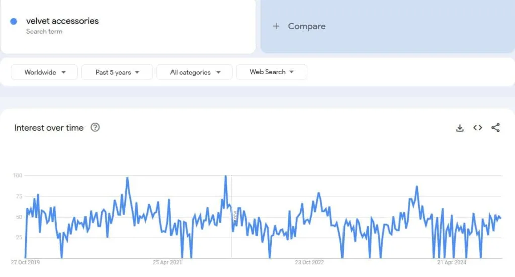The height and width of the screenshot is (277, 515).
Task: Open help for Interest over time
Action: (95, 127)
